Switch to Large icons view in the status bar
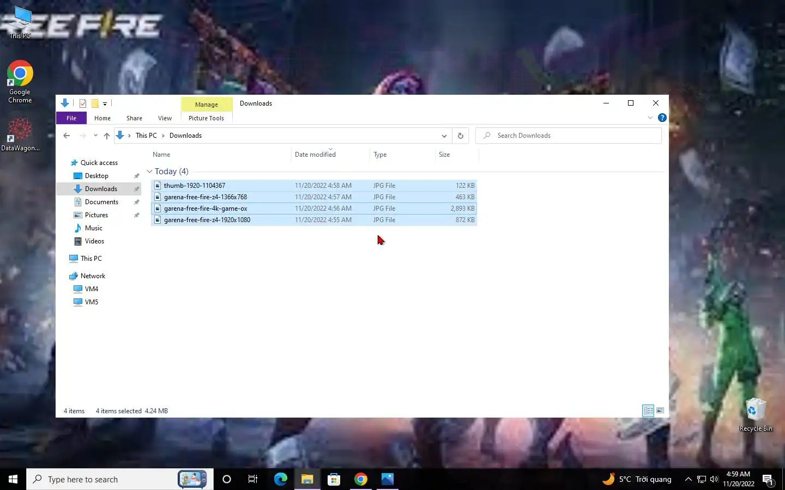Screen dimensions: 785x490 [660, 411]
